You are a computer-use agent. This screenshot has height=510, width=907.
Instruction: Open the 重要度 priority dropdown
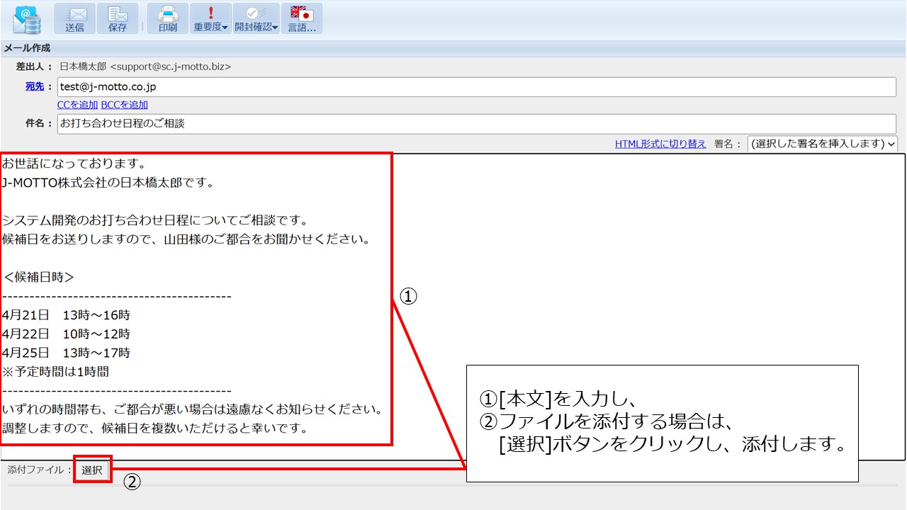[211, 19]
